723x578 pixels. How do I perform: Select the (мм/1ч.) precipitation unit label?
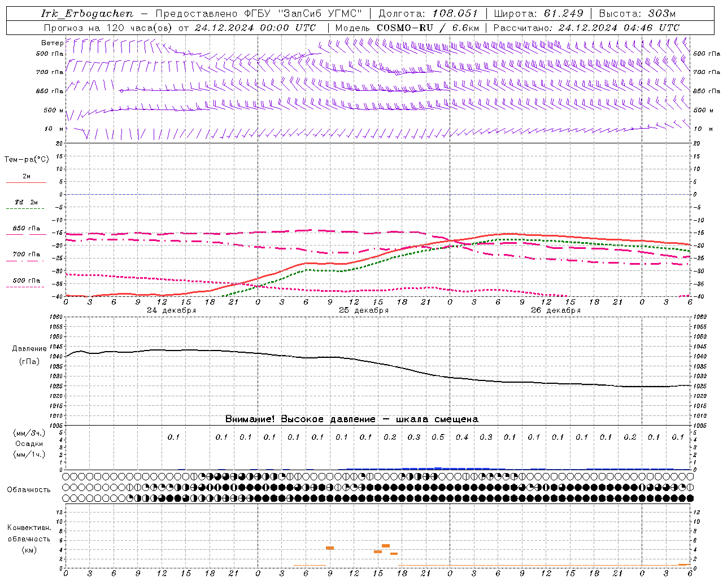tap(29, 454)
